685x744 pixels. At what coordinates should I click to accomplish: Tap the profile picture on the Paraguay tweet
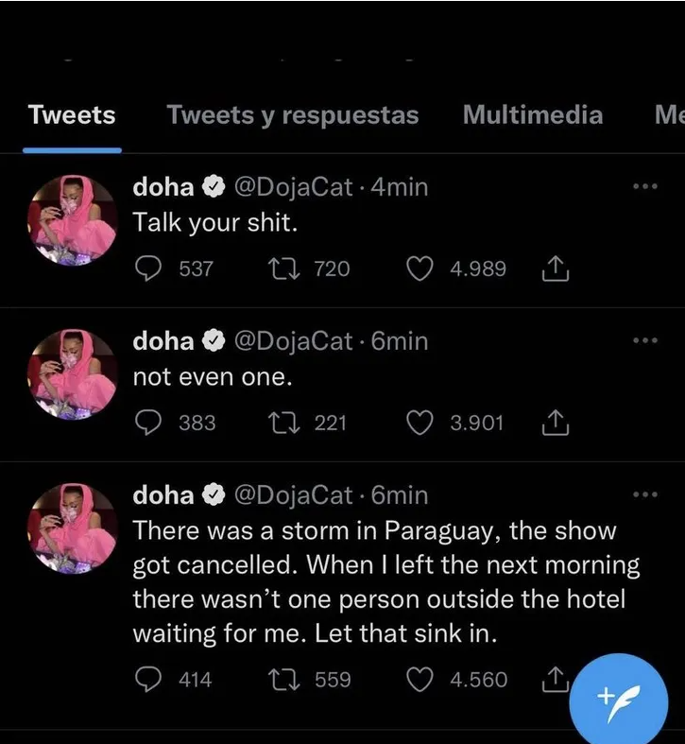73,528
